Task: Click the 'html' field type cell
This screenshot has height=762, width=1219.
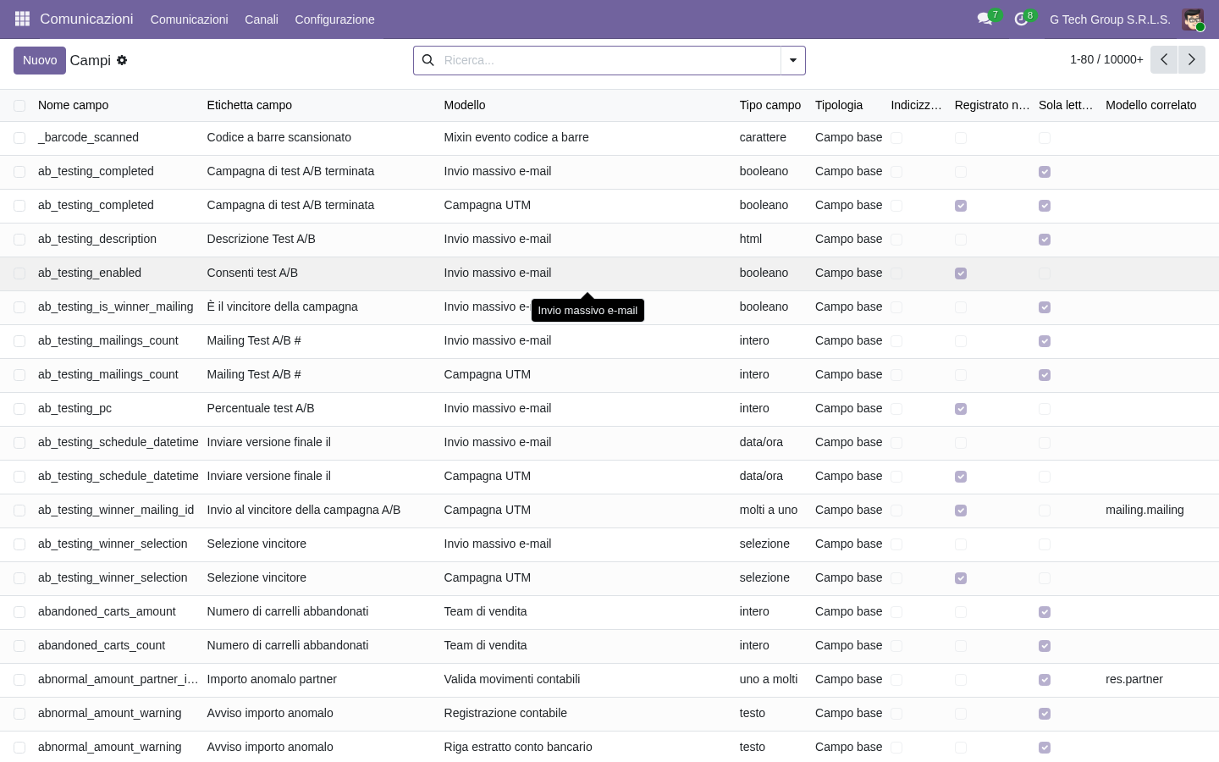Action: [x=750, y=239]
